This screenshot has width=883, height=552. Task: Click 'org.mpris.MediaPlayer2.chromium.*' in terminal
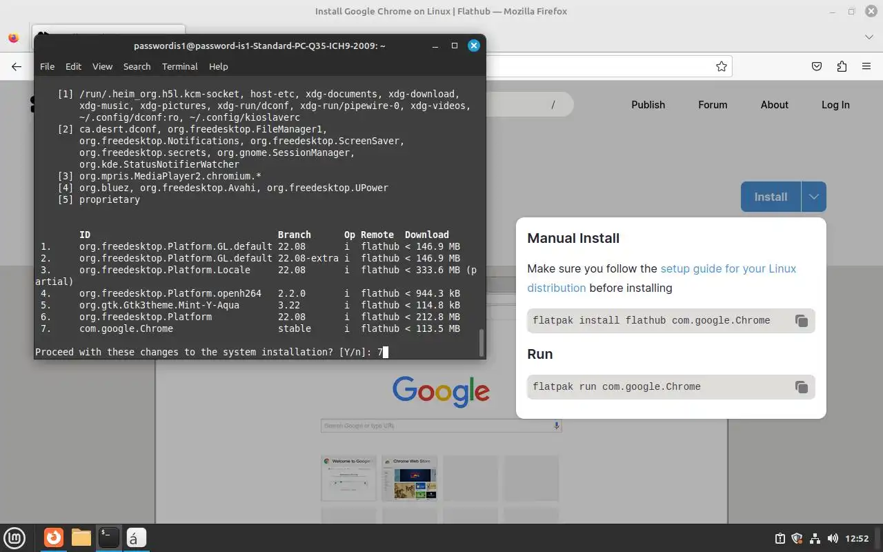pos(170,176)
